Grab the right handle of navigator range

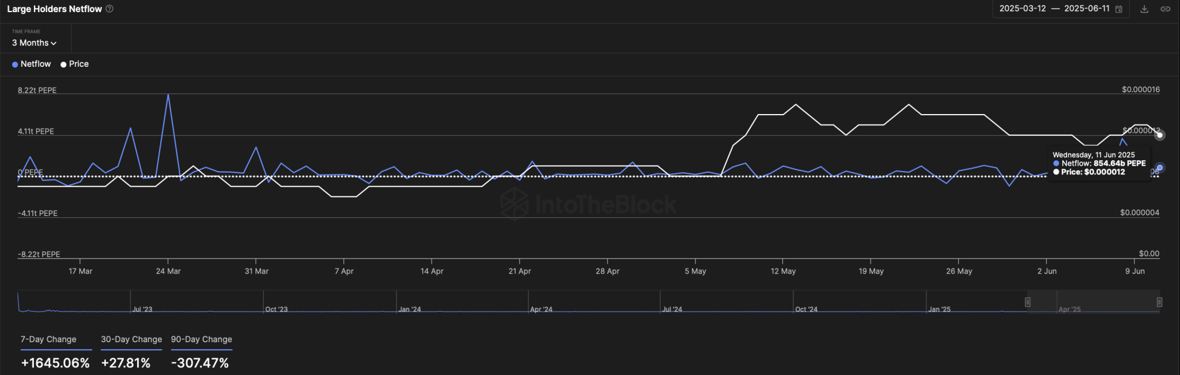pos(1159,302)
